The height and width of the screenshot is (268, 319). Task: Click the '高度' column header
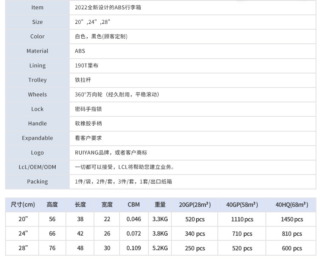pyautogui.click(x=52, y=205)
